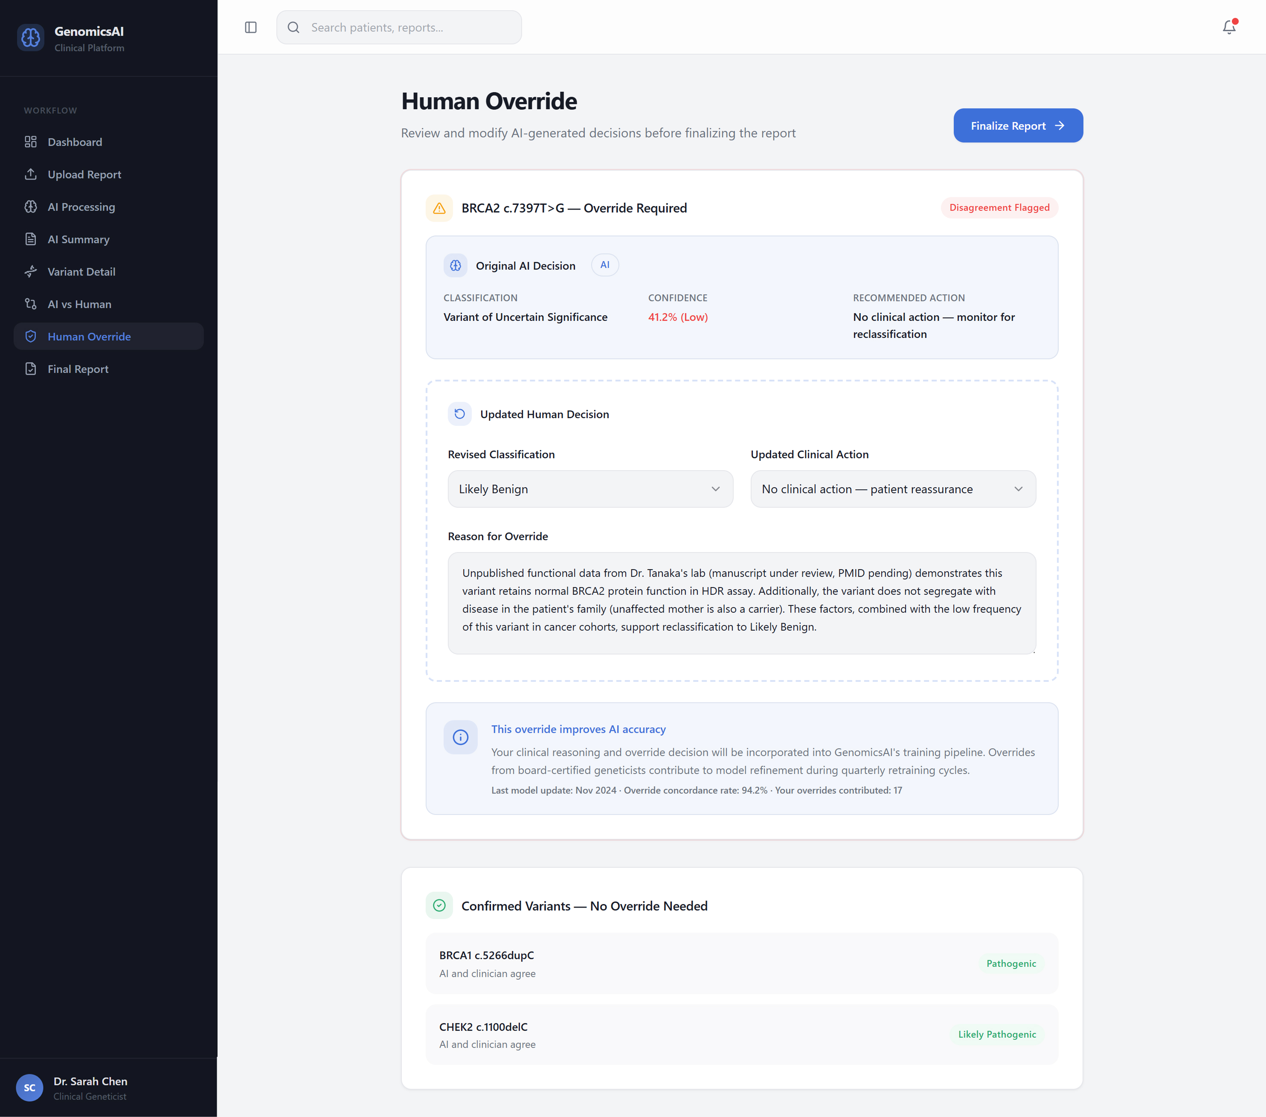This screenshot has width=1266, height=1117.
Task: Click the 'Reason for Override' label
Action: [x=497, y=536]
